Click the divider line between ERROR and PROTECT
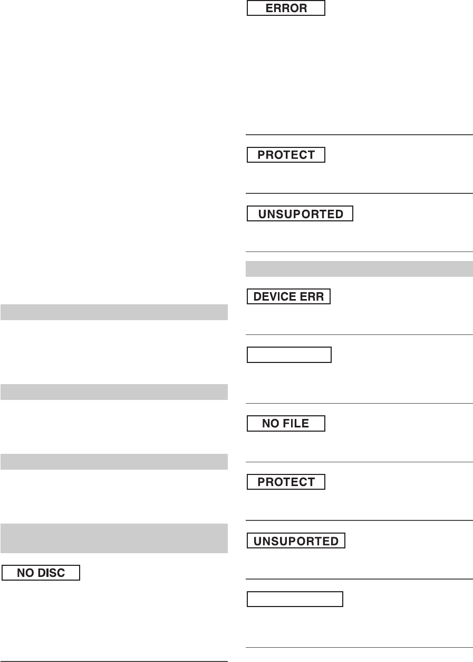Viewport: 473px width, 662px height. (x=360, y=135)
